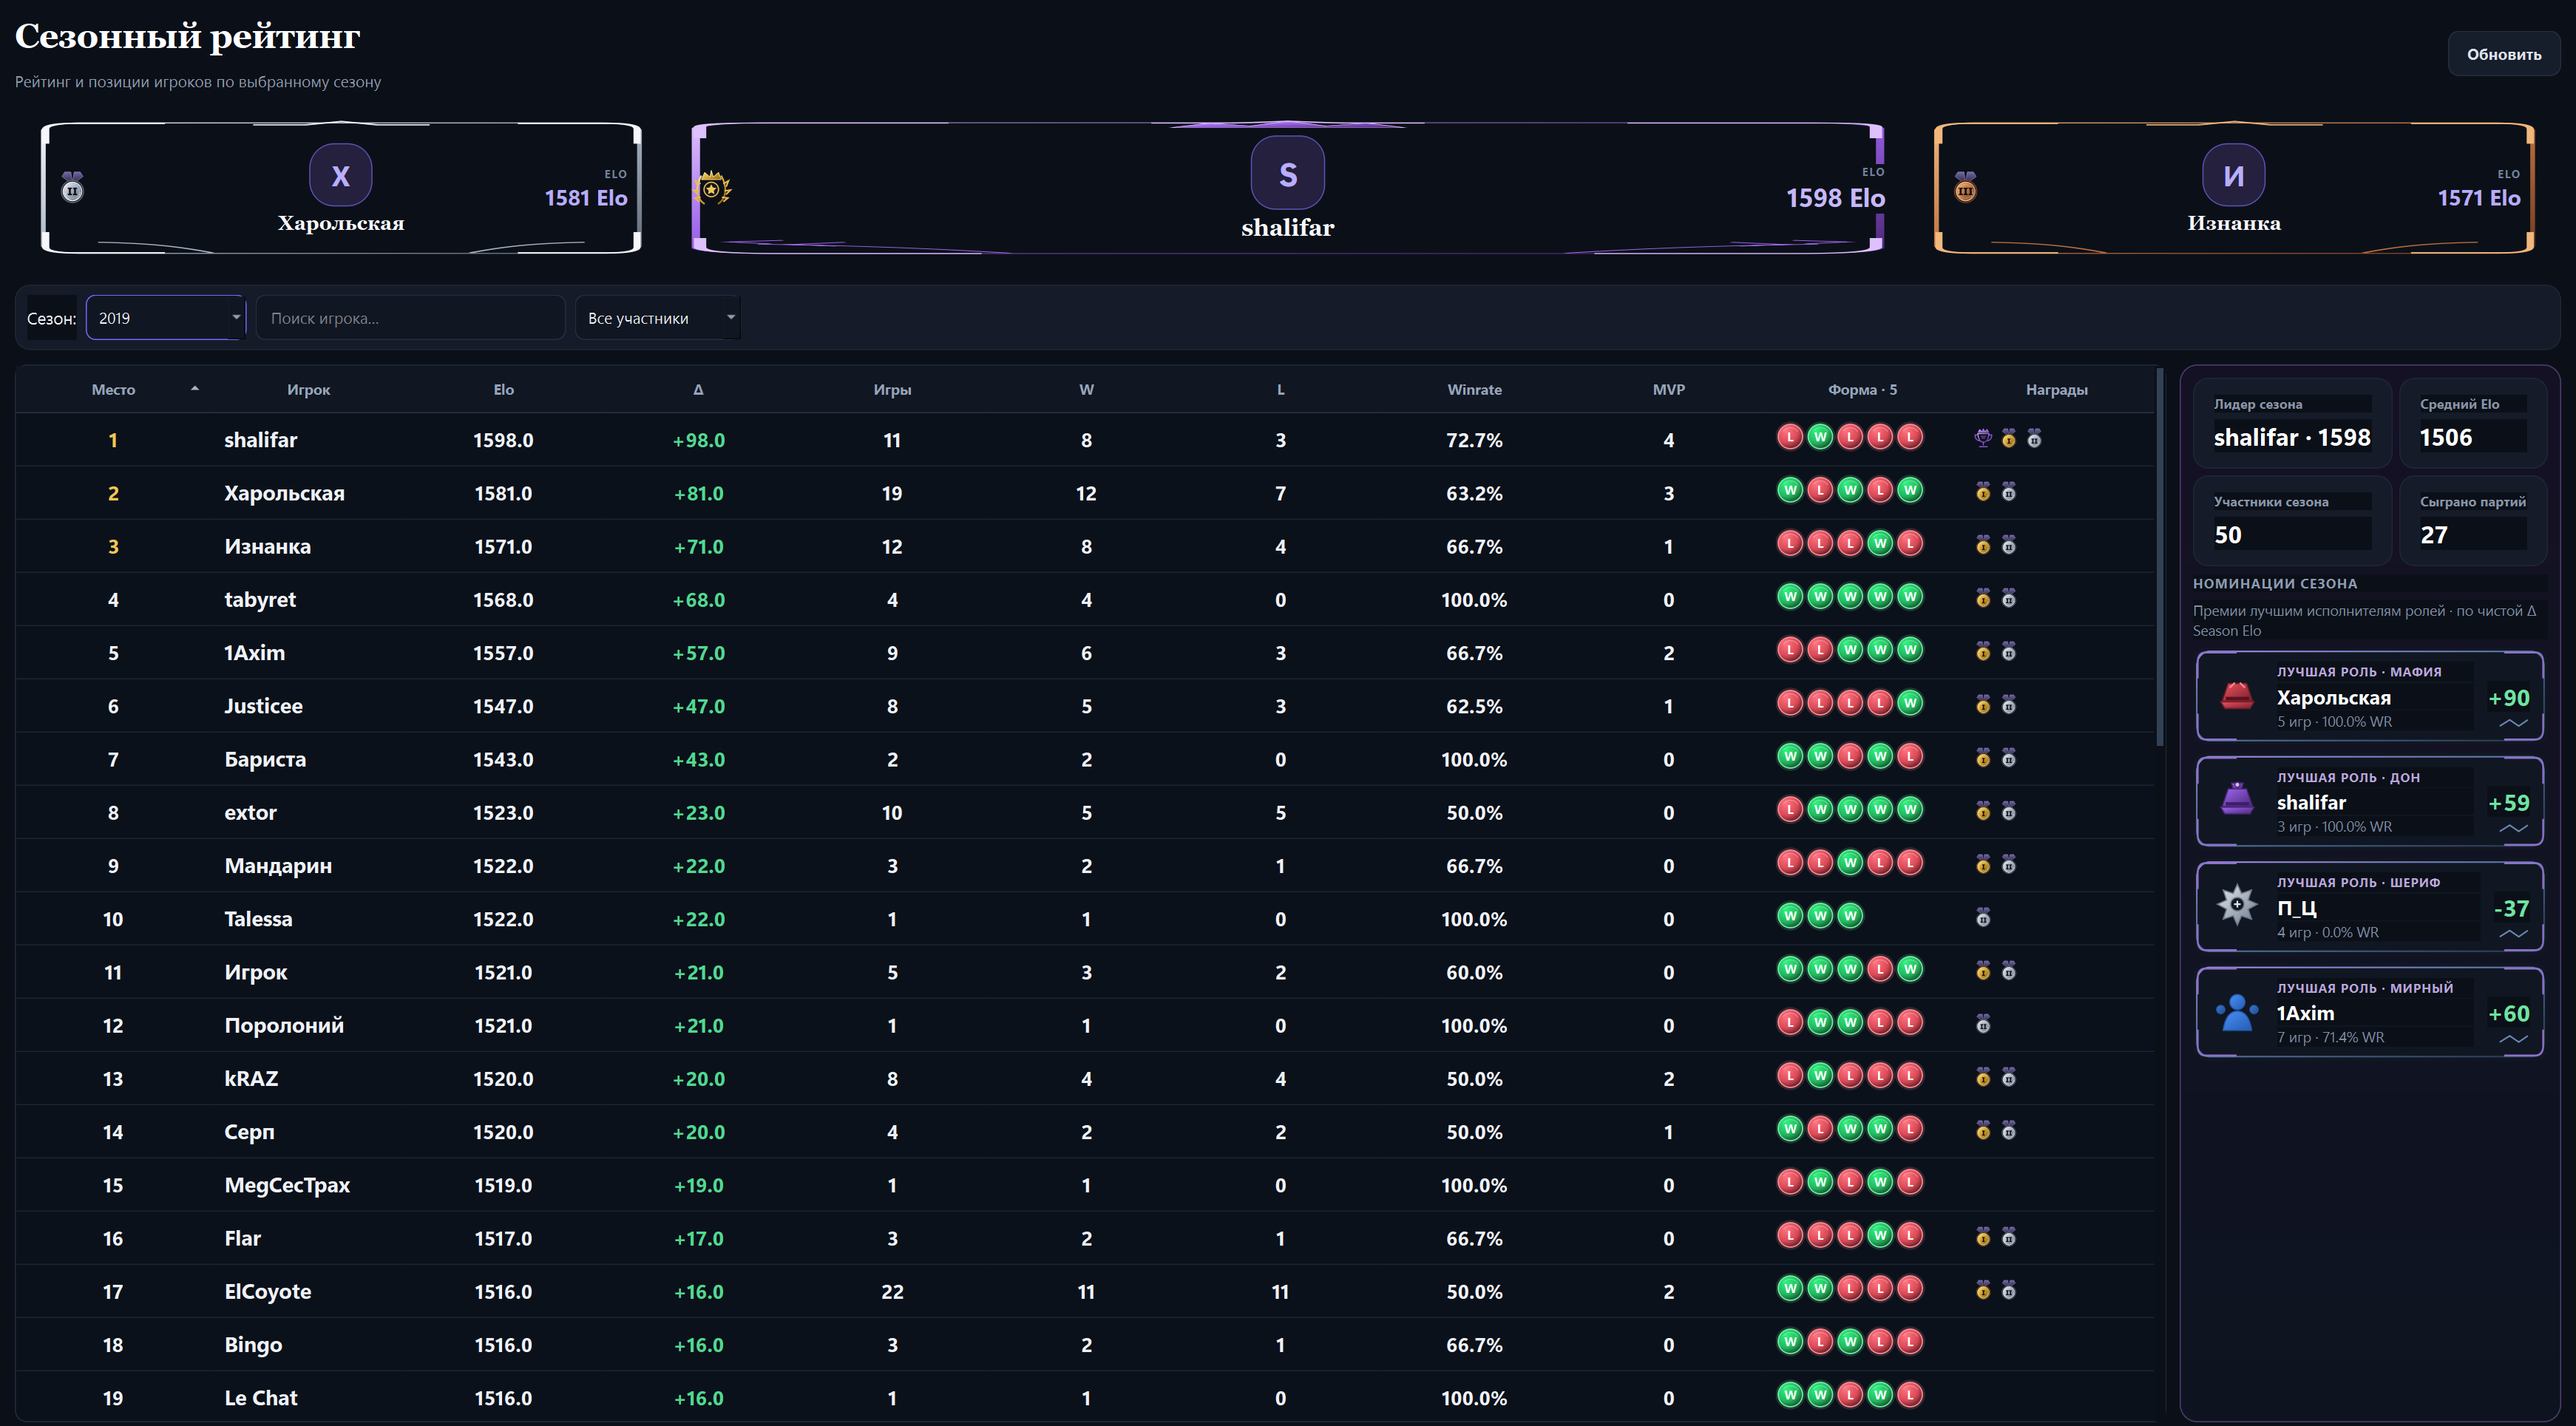Click the gold laurel badge on shalifar's podium card
Viewport: 2576px width, 1426px height.
coord(712,188)
